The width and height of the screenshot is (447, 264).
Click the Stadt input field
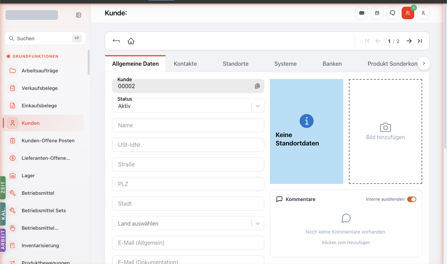point(188,204)
